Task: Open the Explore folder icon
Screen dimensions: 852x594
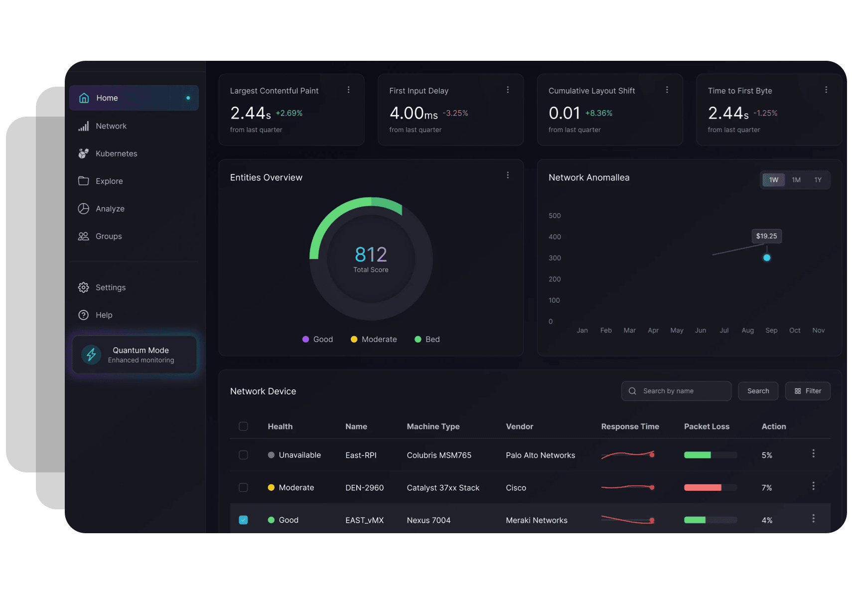Action: (x=83, y=181)
